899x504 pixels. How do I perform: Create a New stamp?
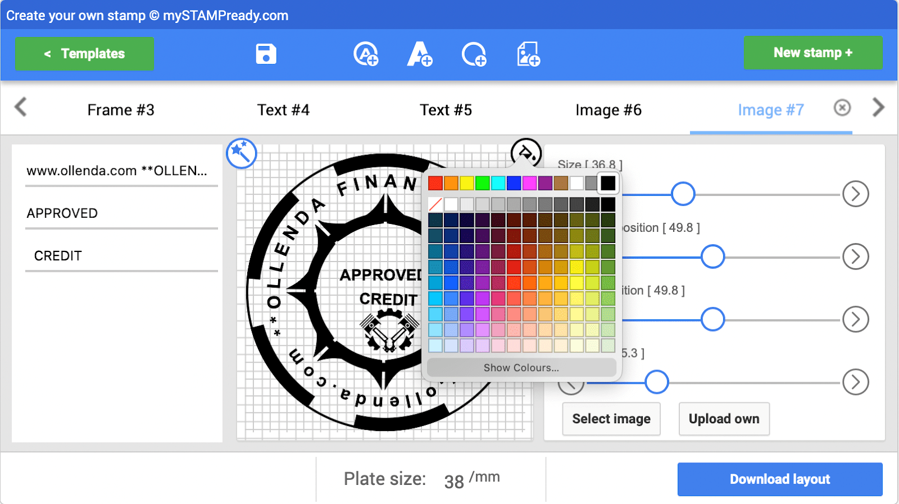tap(813, 53)
